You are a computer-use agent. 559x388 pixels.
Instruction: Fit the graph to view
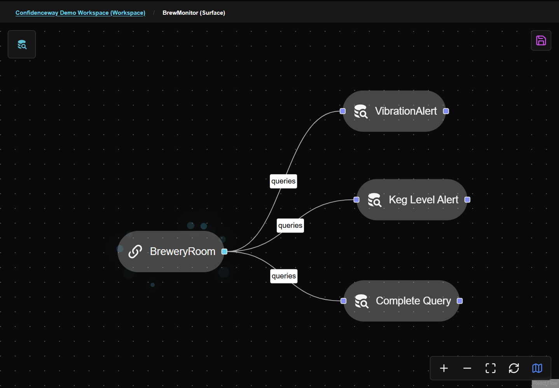tap(491, 368)
